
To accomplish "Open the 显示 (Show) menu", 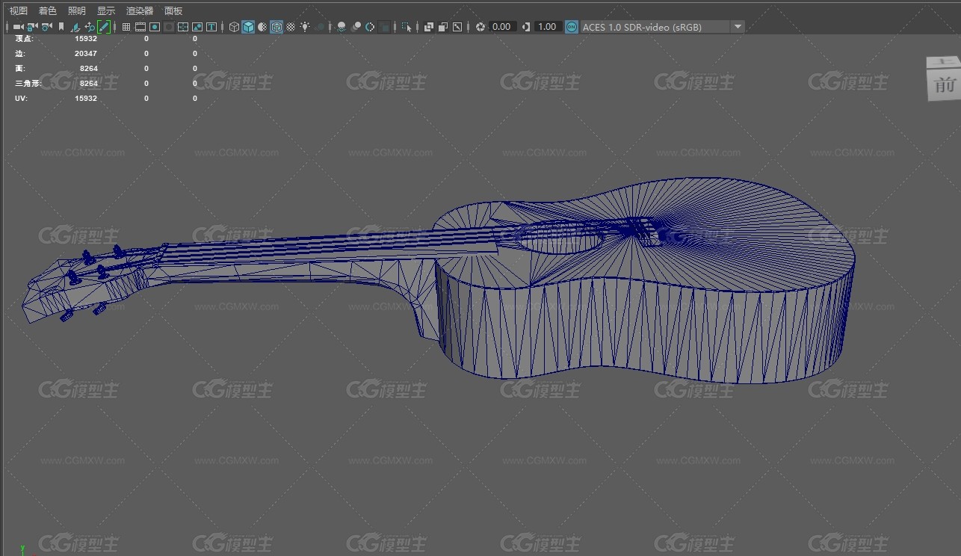I will tap(106, 10).
